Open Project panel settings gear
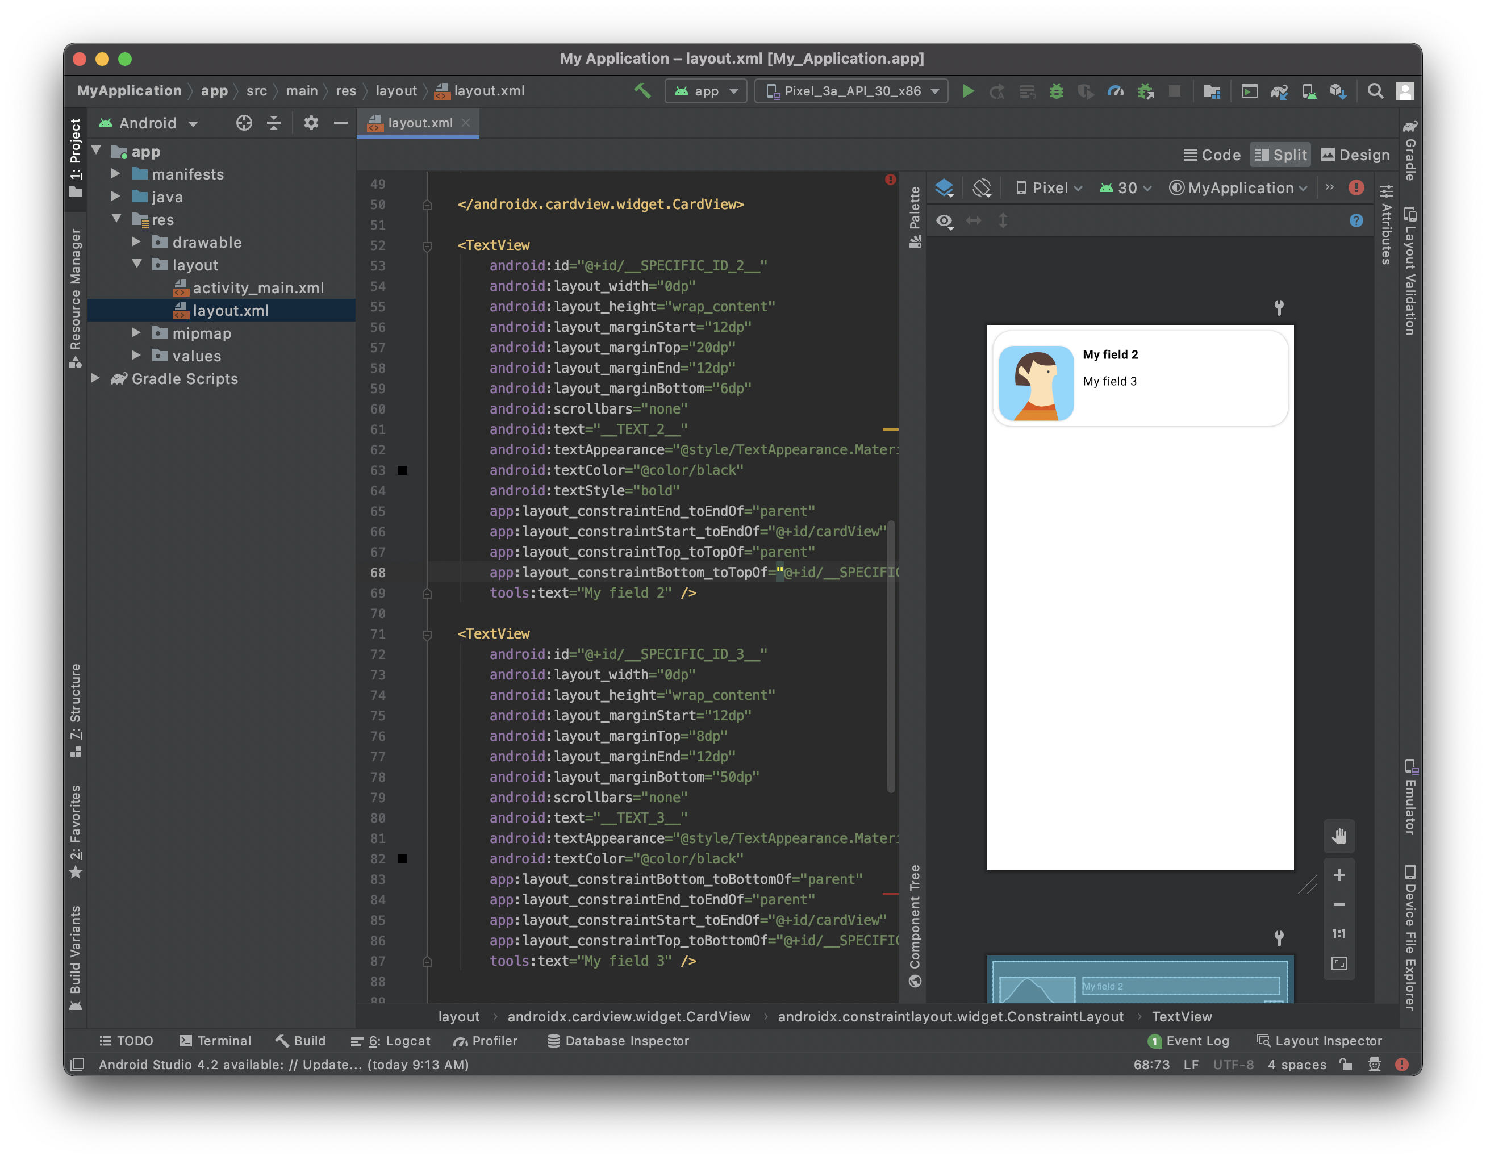Viewport: 1486px width, 1160px height. point(310,123)
